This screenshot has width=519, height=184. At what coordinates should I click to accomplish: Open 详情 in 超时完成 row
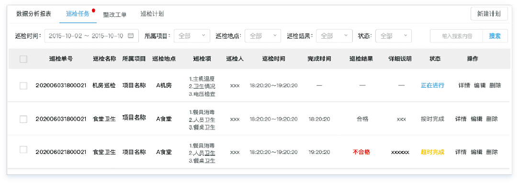click(x=461, y=152)
